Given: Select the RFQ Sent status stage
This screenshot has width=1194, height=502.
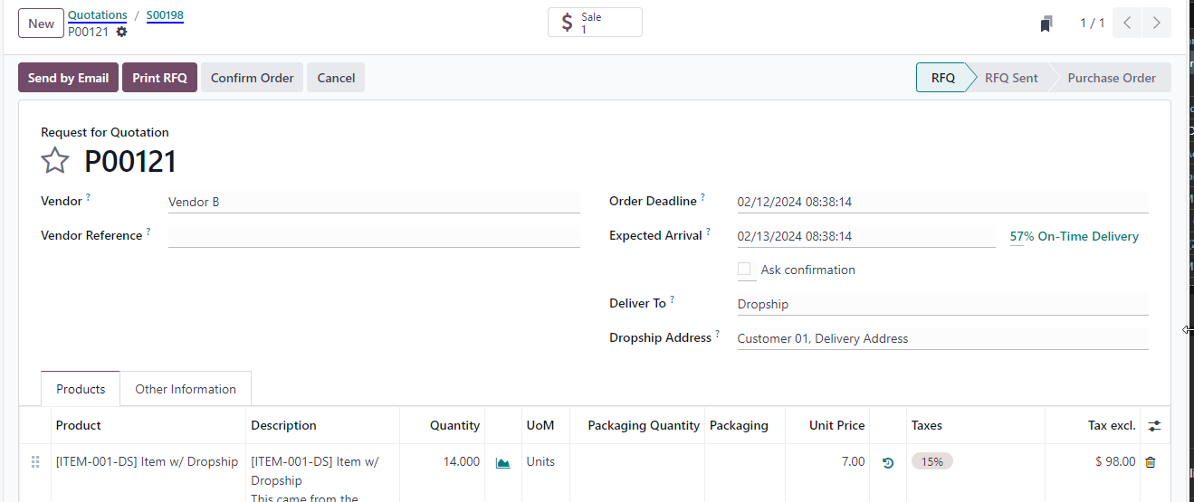Looking at the screenshot, I should point(1011,78).
